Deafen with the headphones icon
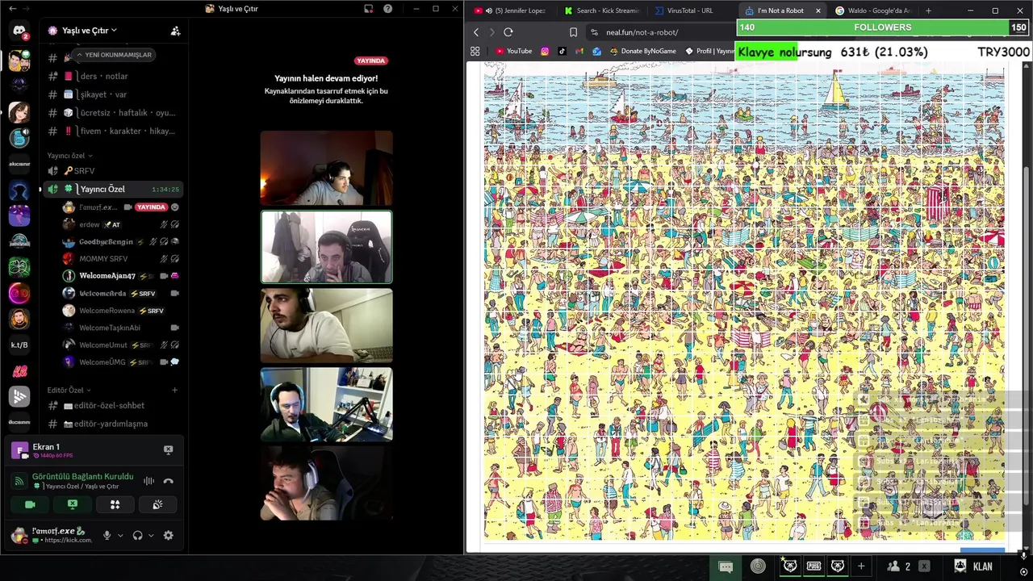 (x=137, y=535)
